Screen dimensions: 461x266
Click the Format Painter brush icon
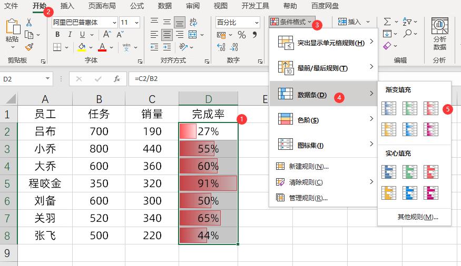coord(29,47)
